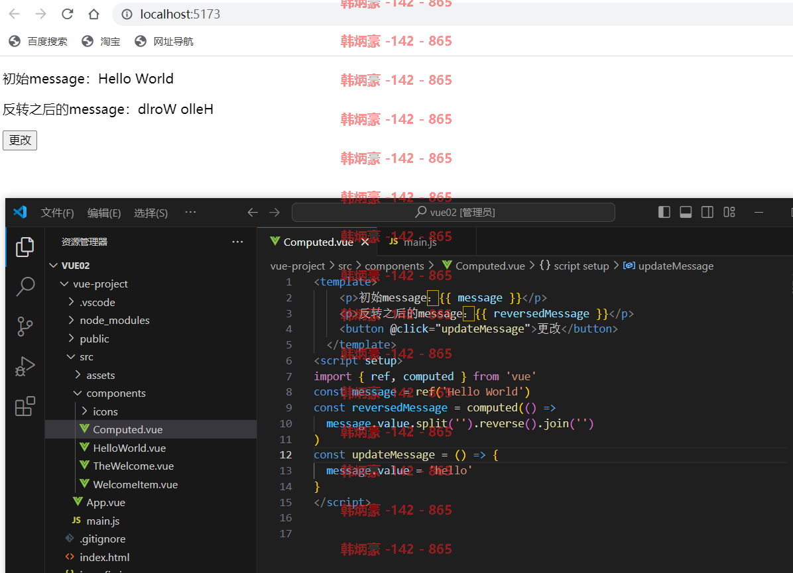The width and height of the screenshot is (793, 573).
Task: Click the 更改 button on the page
Action: coord(20,140)
